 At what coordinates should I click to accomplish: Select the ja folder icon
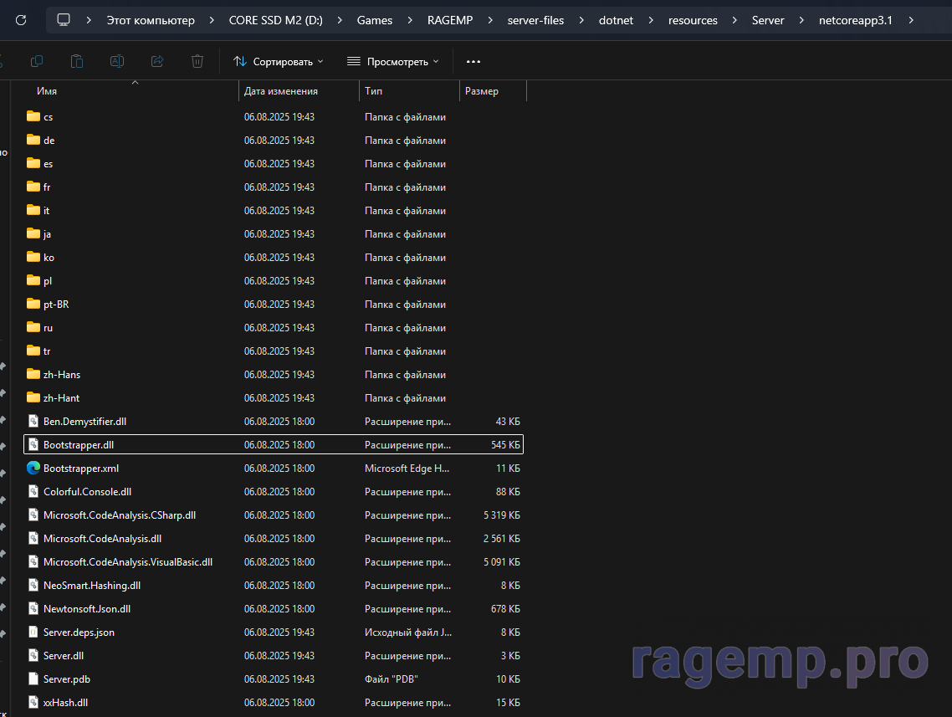(x=33, y=233)
